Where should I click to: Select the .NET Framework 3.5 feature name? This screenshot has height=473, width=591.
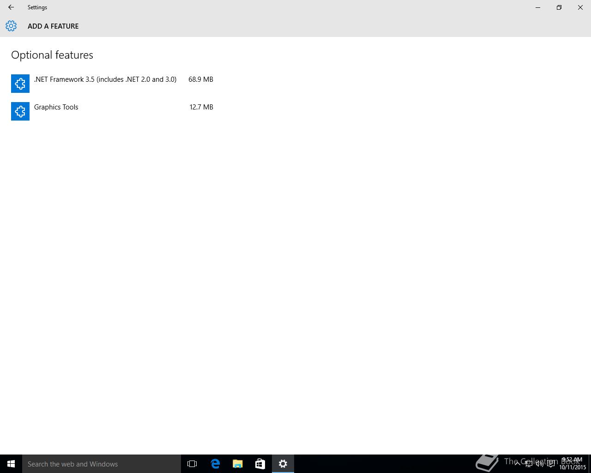click(105, 79)
